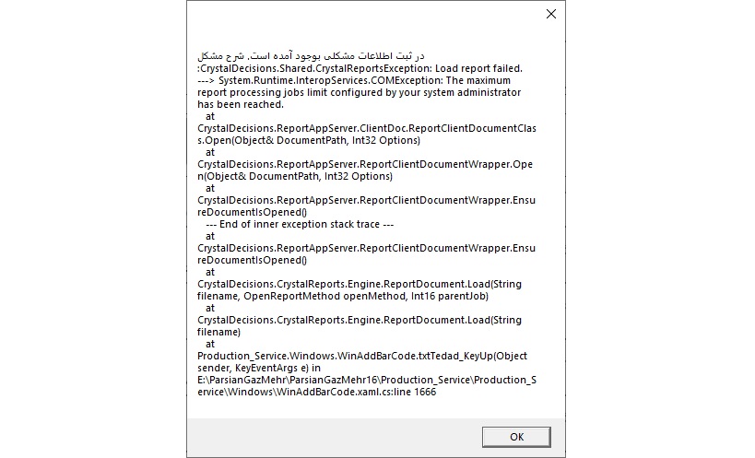Click the ReportClientDocumentWrapper.Ope stack line
The height and width of the screenshot is (458, 755).
(x=365, y=164)
